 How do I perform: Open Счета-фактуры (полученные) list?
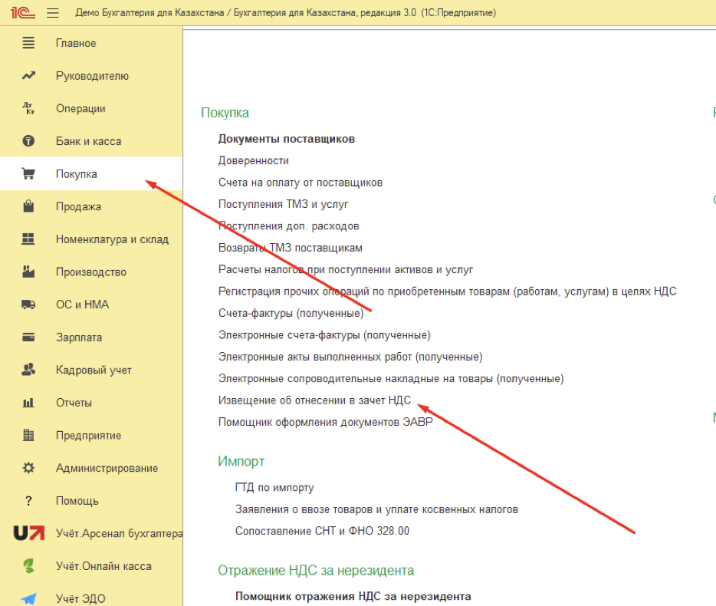pyautogui.click(x=291, y=314)
